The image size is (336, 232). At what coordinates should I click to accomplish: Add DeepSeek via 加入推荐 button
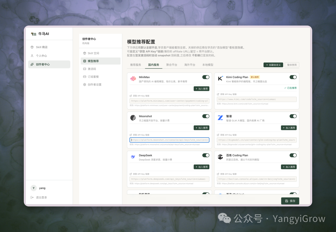coord(201,167)
